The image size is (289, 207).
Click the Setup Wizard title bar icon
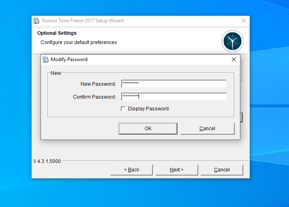(36, 21)
